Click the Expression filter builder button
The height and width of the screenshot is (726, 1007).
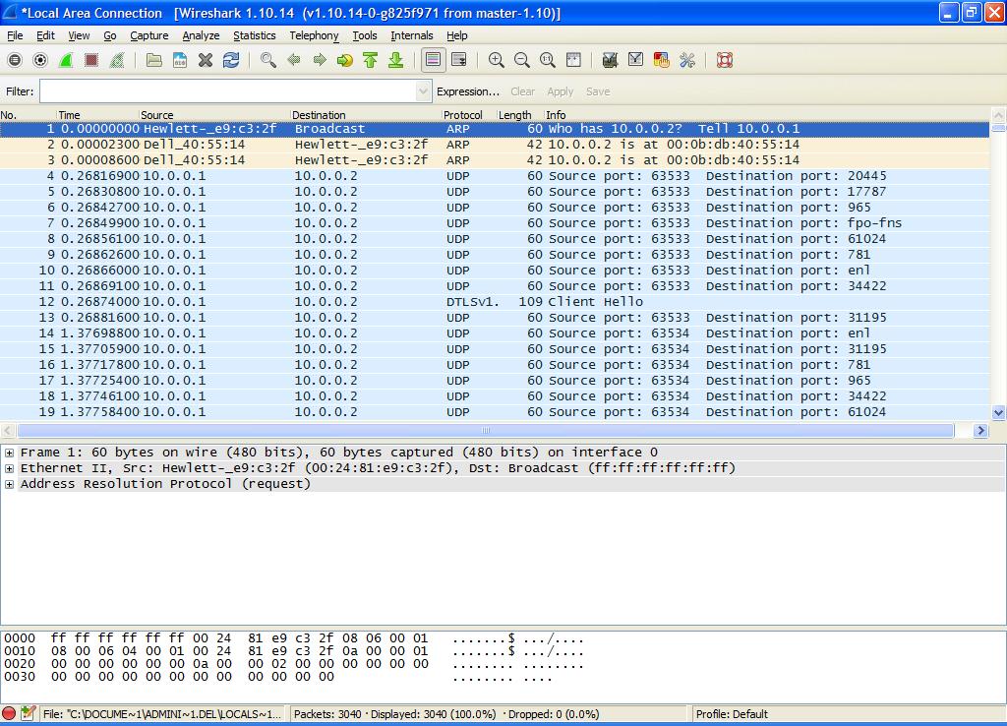pos(467,91)
